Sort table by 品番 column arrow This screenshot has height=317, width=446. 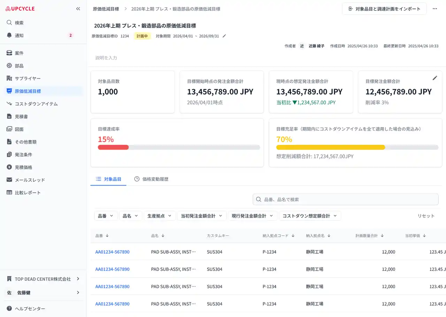(x=107, y=235)
